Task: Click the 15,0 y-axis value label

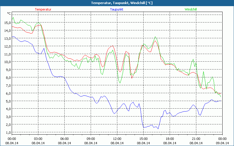Action: tap(7, 22)
